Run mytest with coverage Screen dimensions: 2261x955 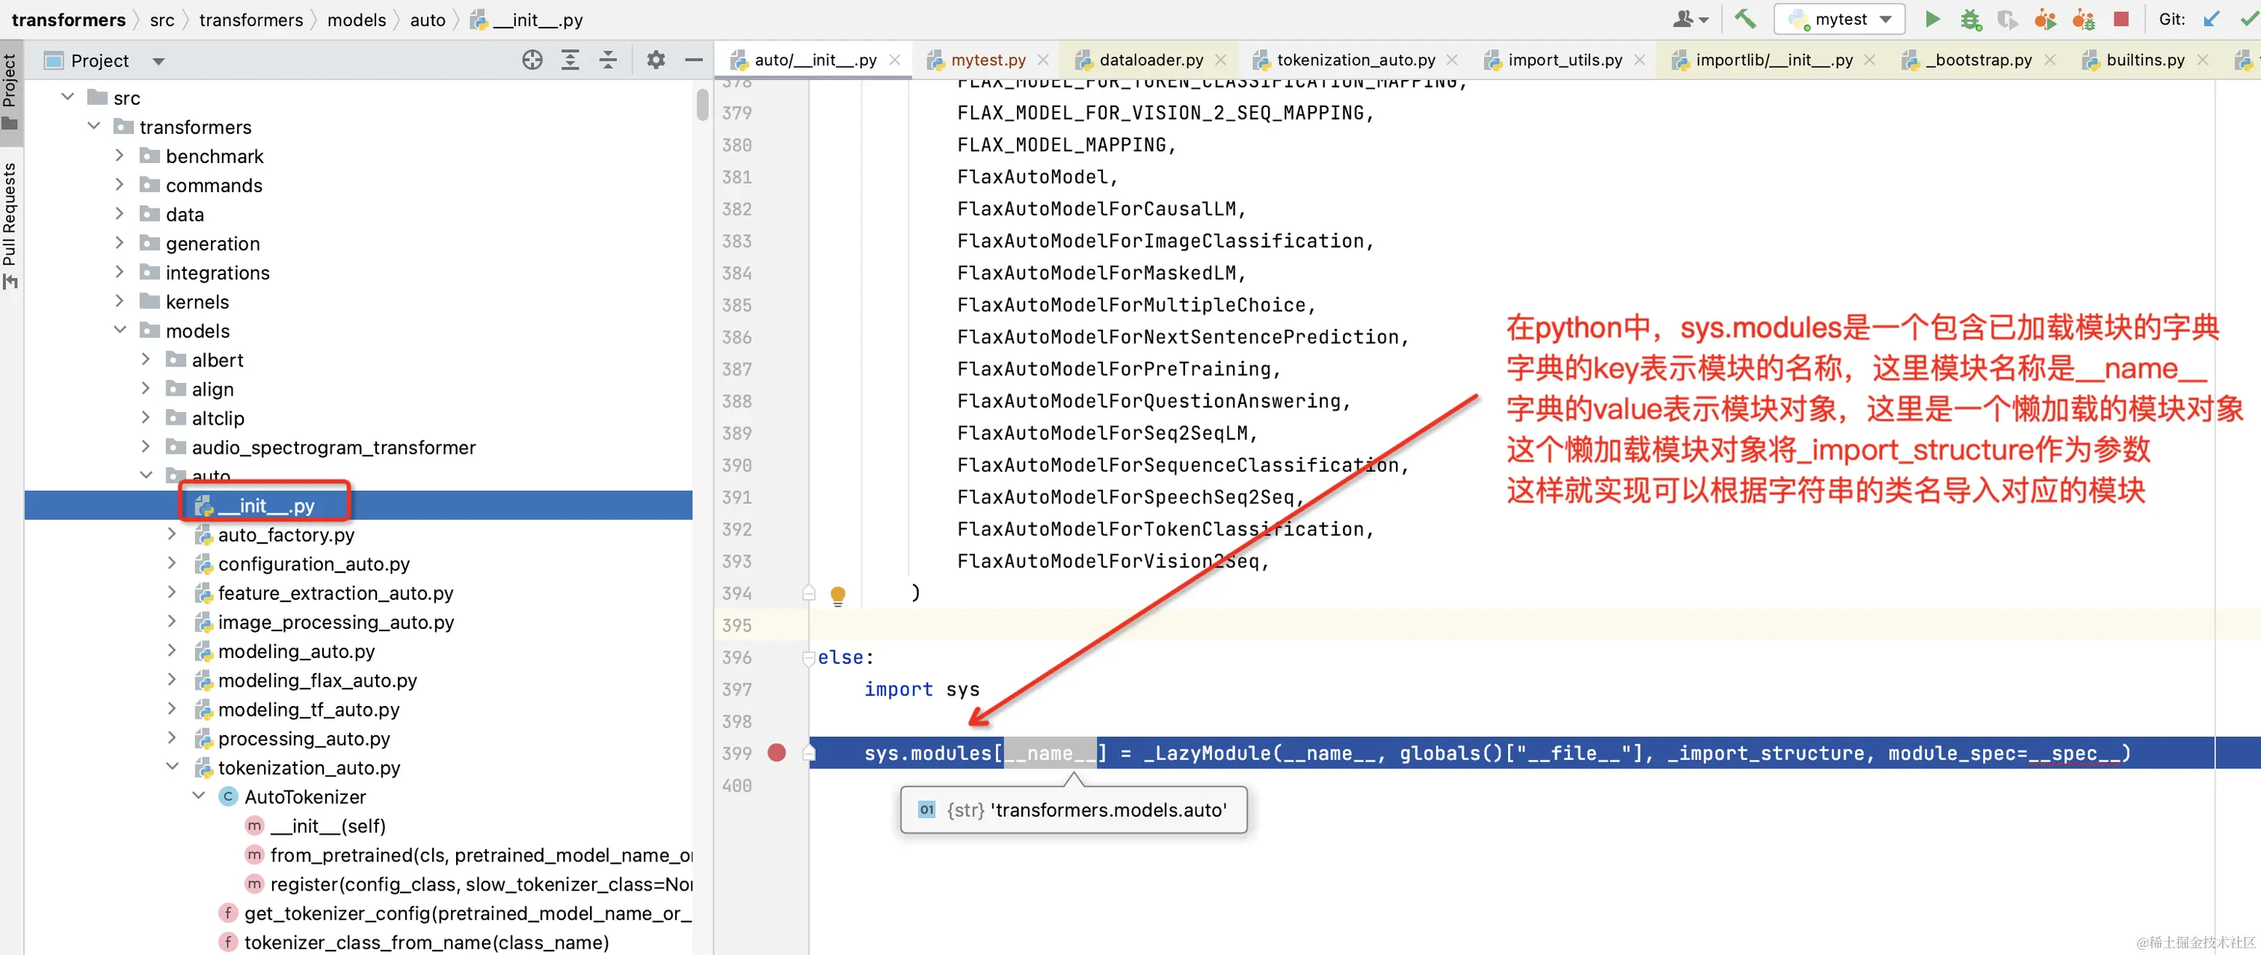coord(2008,19)
